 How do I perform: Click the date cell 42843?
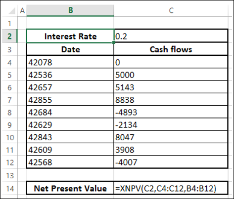tap(70, 137)
